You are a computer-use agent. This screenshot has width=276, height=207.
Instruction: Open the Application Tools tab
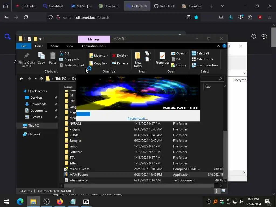pos(94,46)
